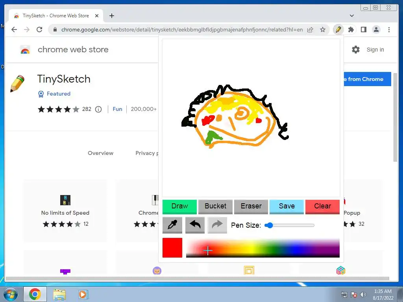This screenshot has width=403, height=302.
Task: Click the chrome web store title text
Action: click(73, 50)
